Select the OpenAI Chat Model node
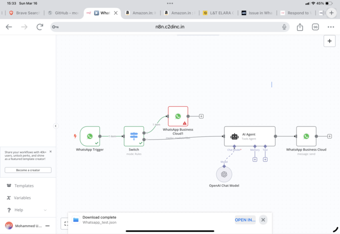This screenshot has width=340, height=234. coord(224,174)
